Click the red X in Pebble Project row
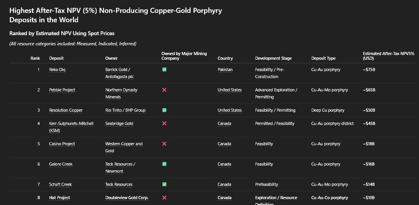Image resolution: width=419 pixels, height=205 pixels. click(164, 90)
